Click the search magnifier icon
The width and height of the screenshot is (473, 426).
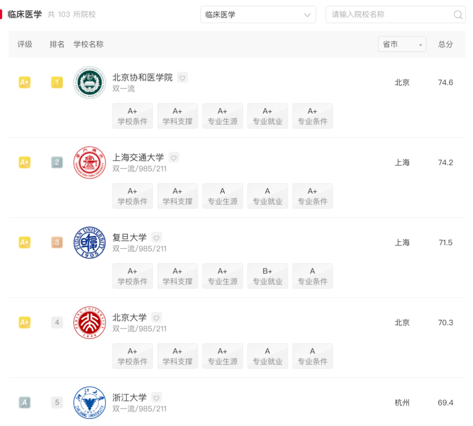pos(458,14)
